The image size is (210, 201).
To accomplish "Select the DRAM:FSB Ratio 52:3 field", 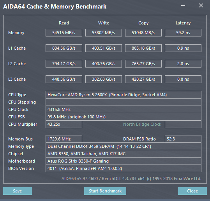I will coord(183,139).
